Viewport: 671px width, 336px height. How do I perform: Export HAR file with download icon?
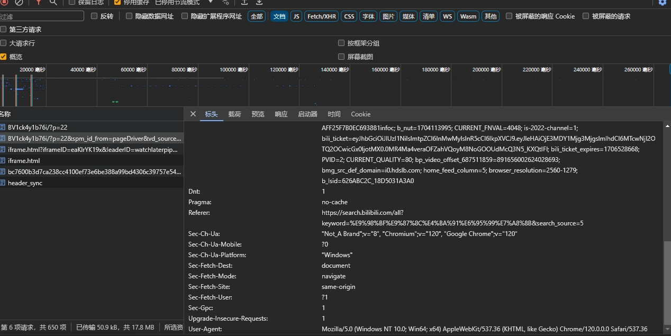[x=259, y=2]
